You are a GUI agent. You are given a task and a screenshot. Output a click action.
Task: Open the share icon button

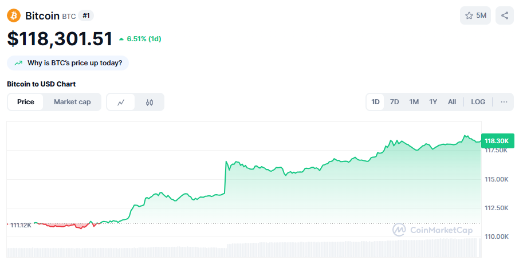point(505,15)
